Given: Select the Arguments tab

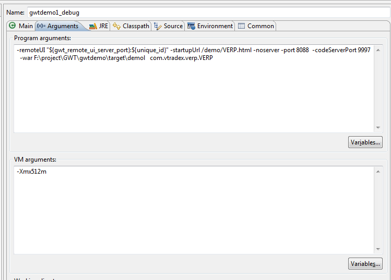Looking at the screenshot, I should pyautogui.click(x=59, y=26).
